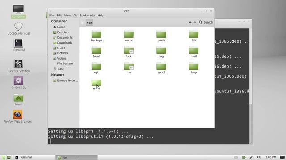Open the Edit menu
This screenshot has width=286, height=160.
click(x=59, y=16)
